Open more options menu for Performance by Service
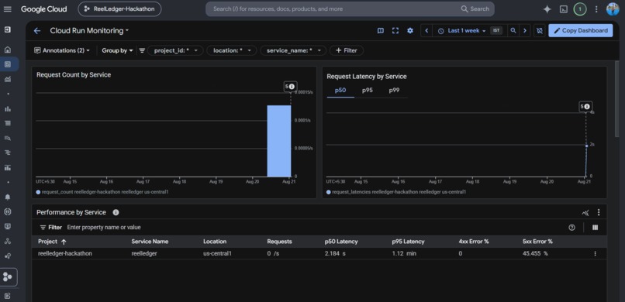Viewport: 625px width, 302px height. tap(599, 213)
